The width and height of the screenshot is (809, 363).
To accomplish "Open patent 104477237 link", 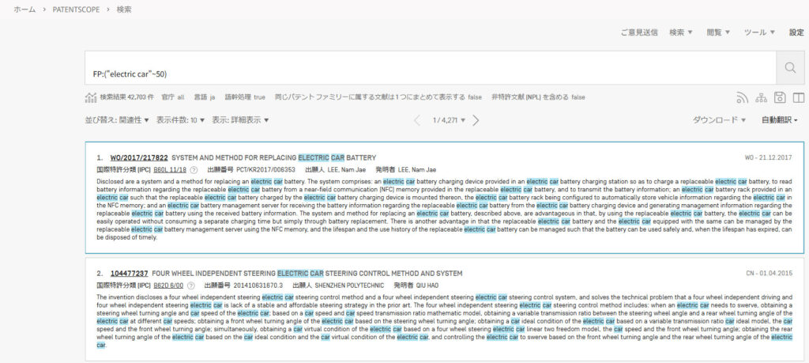I will 129,273.
